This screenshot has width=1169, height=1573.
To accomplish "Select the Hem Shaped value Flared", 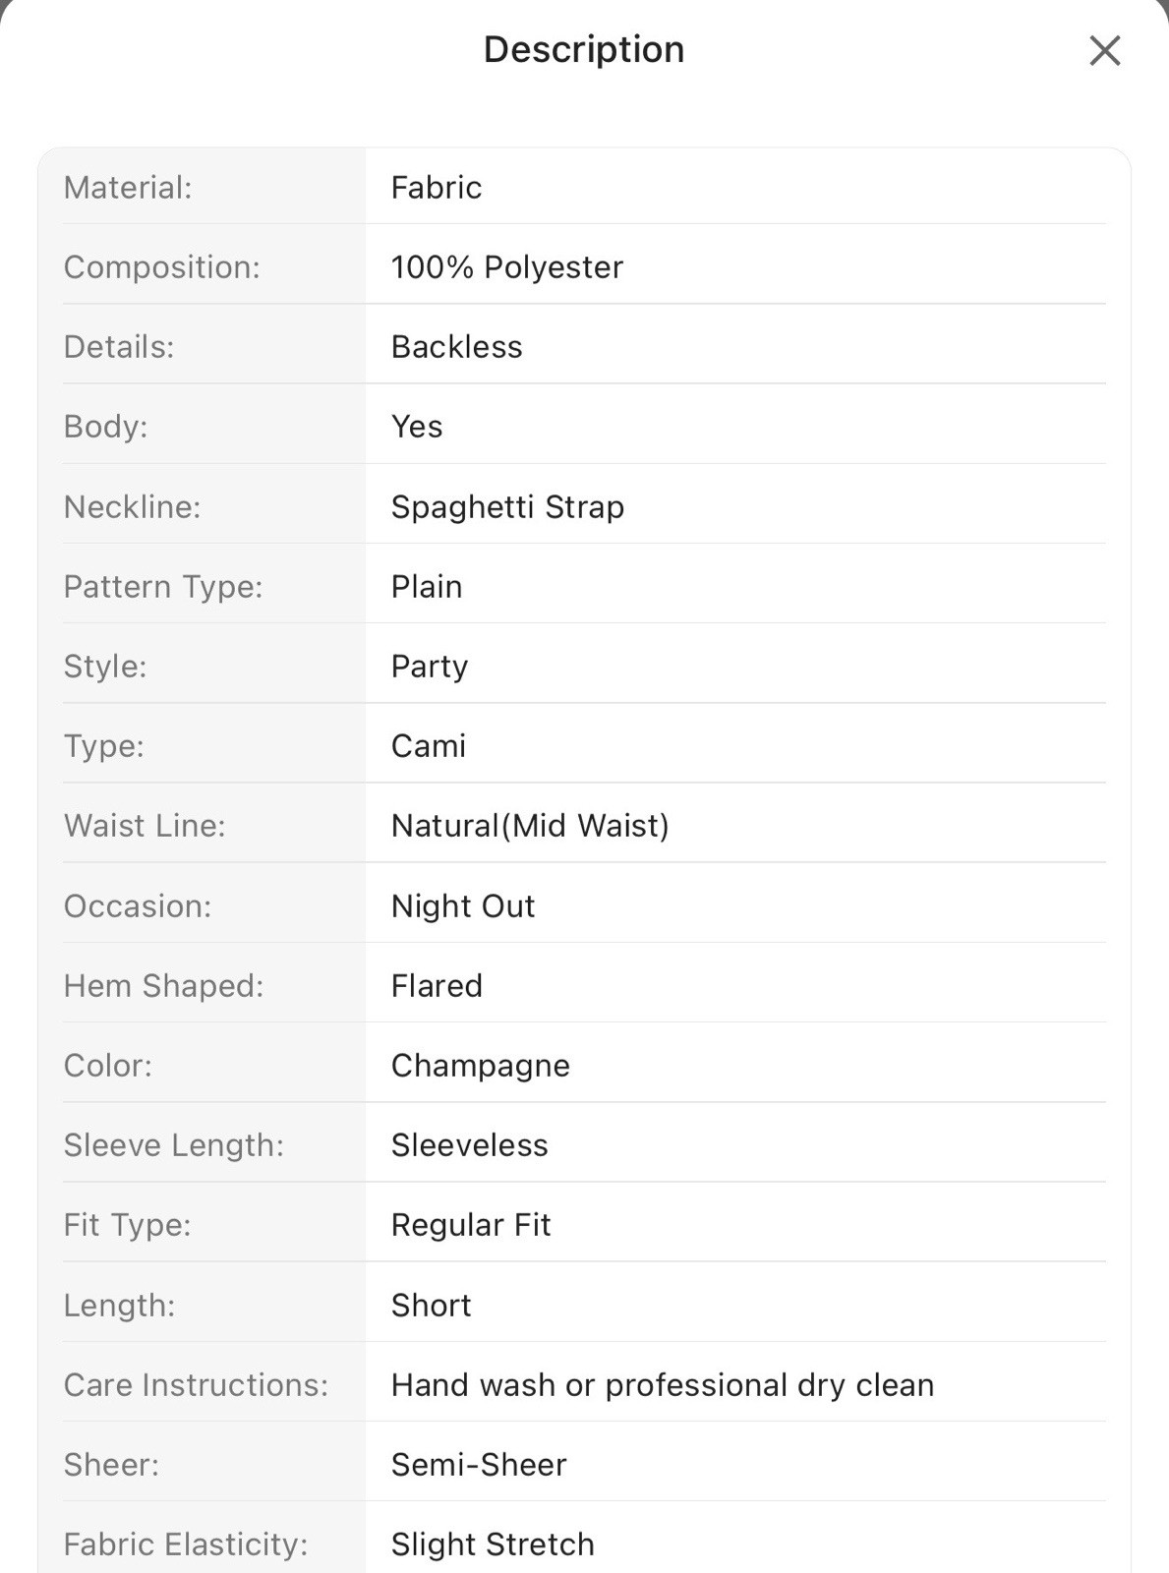I will (437, 985).
